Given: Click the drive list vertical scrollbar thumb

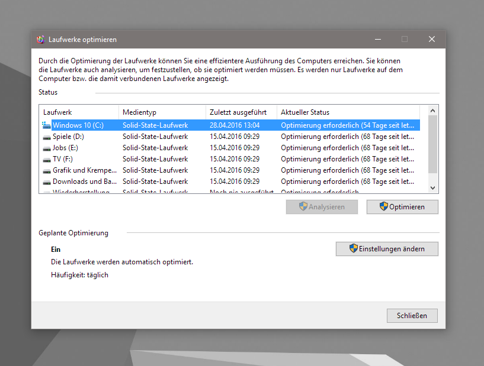Looking at the screenshot, I should pos(433,144).
